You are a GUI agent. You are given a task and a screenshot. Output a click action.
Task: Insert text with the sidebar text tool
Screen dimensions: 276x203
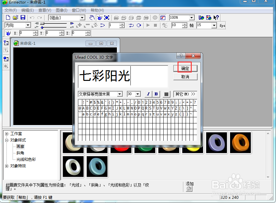pos(6,43)
